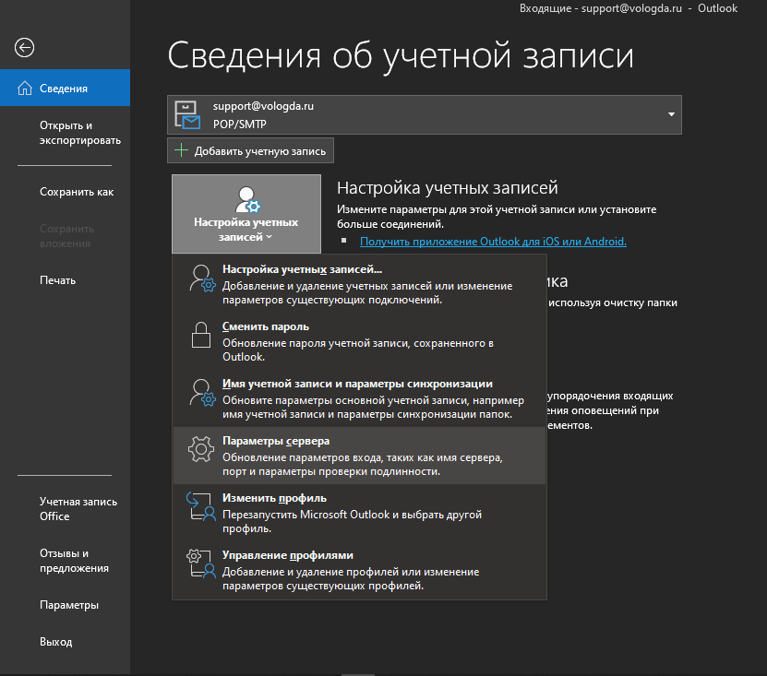Click the Управление профилями icon
The width and height of the screenshot is (767, 676).
pyautogui.click(x=201, y=564)
